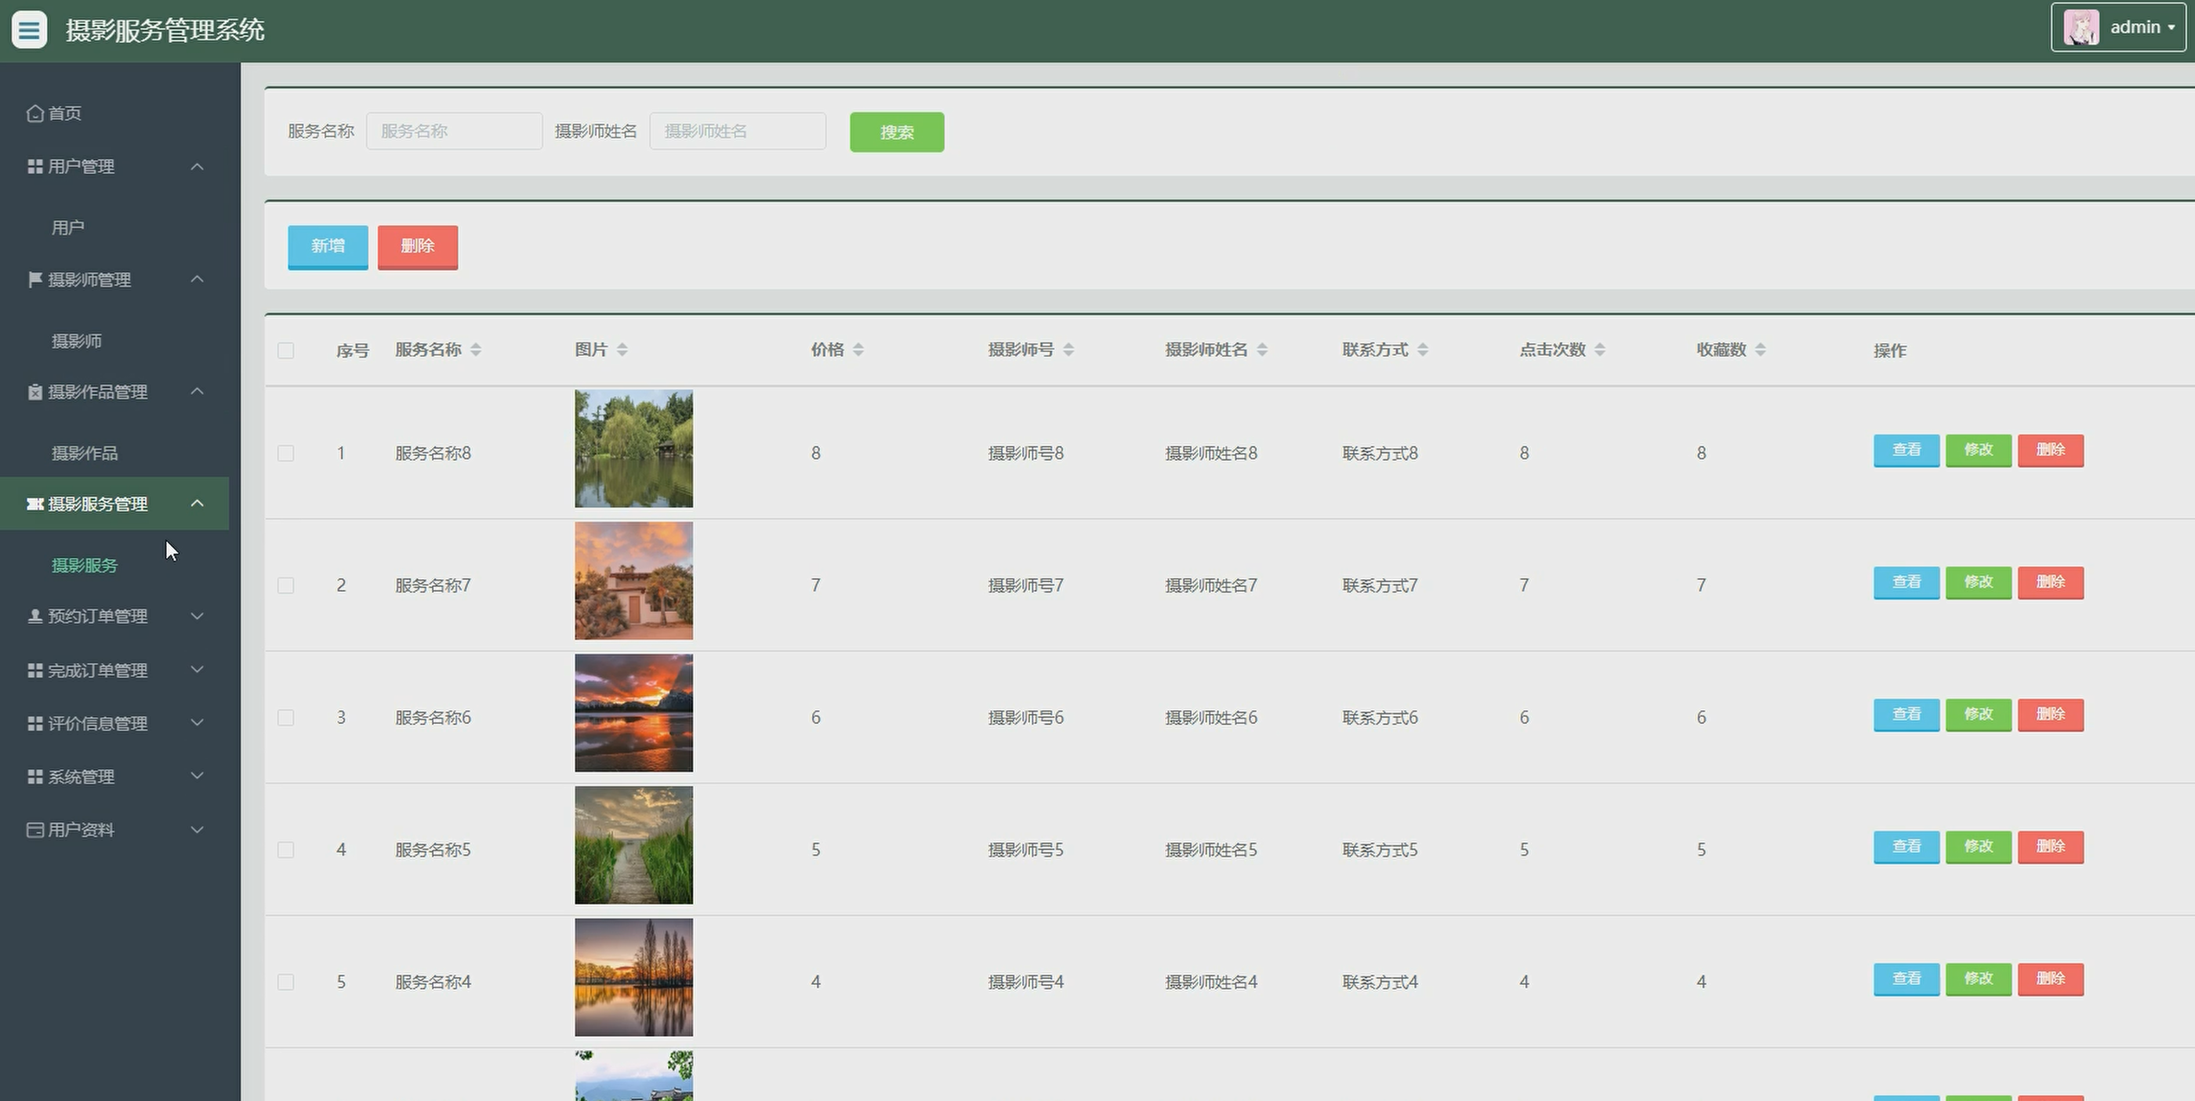
Task: Collapse the 用户管理 section chevron
Action: (197, 167)
